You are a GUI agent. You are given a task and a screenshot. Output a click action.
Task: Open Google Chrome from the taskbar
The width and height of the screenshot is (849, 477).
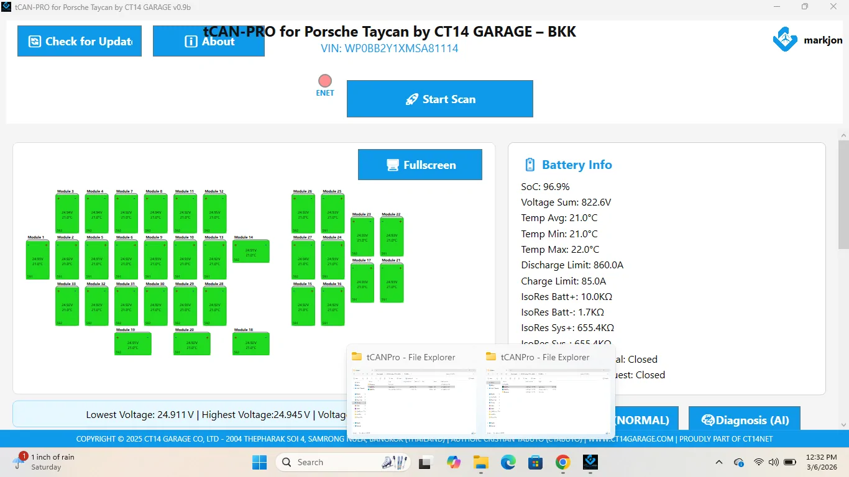[x=562, y=462]
